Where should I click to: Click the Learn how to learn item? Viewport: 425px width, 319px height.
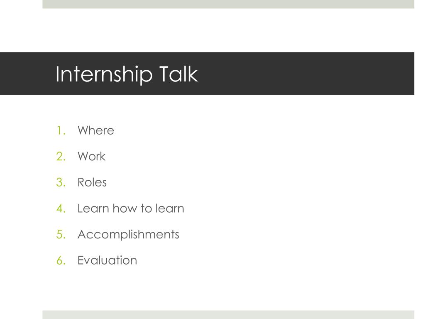(131, 209)
